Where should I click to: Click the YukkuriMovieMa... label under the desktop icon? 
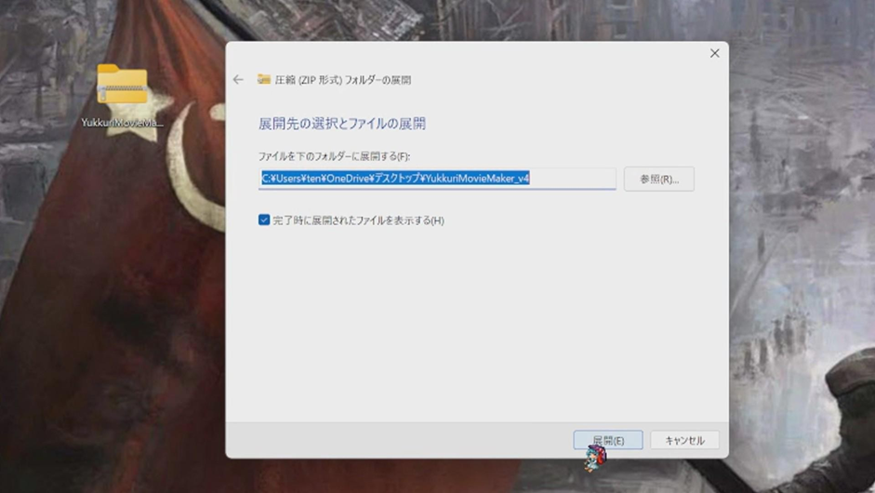coord(122,123)
